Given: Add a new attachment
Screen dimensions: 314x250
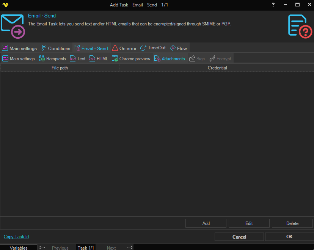Looking at the screenshot, I should click(x=206, y=223).
